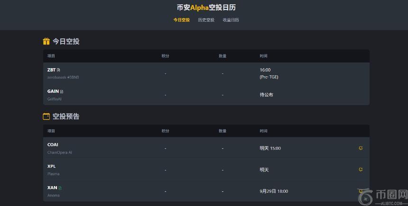The height and width of the screenshot is (206, 408).
Task: Click the copy icon beside GAIN
Action: (x=62, y=91)
